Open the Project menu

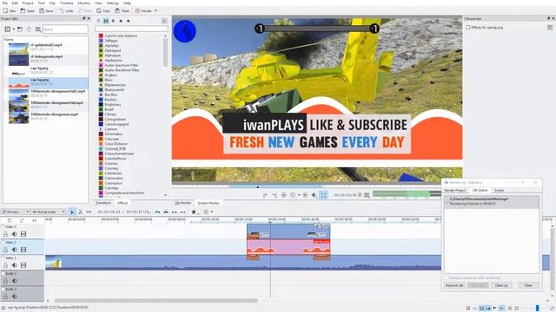[x=28, y=3]
